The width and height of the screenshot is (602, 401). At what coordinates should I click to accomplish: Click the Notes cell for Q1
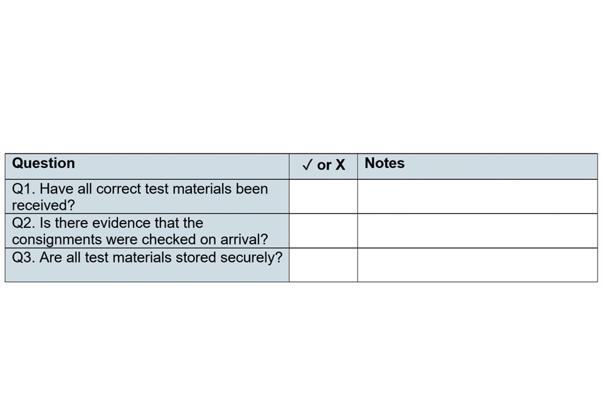point(477,197)
